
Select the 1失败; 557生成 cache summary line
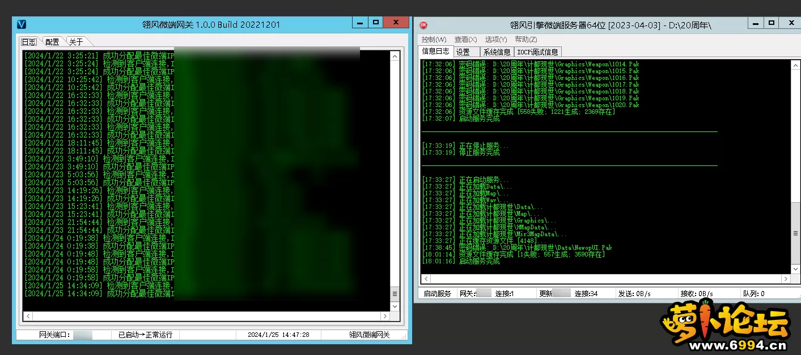coord(514,254)
